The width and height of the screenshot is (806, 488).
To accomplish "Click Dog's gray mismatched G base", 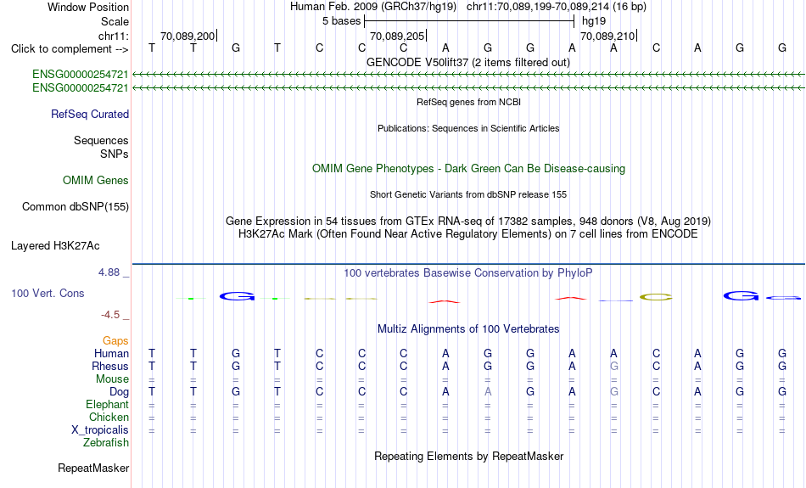I will [613, 392].
